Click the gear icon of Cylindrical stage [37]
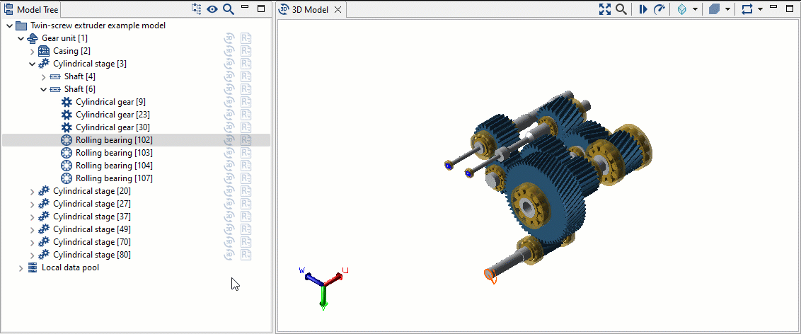 point(44,217)
